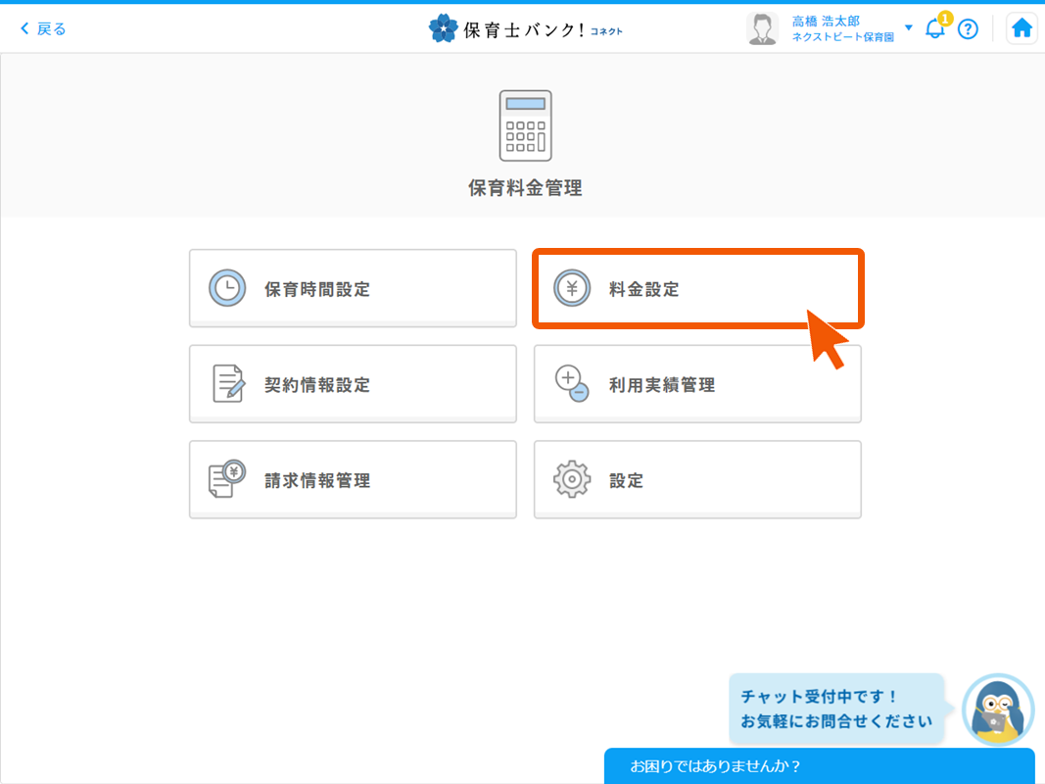Open 利用実績管理 menu label
1045x784 pixels.
coord(662,385)
